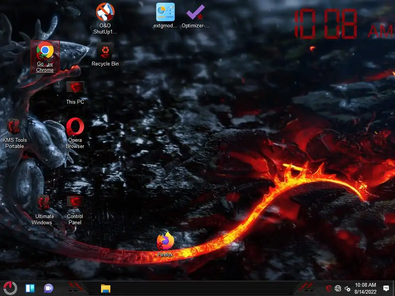Select the Optimizer desktop icon
Screen dimensions: 395x296
(x=196, y=15)
